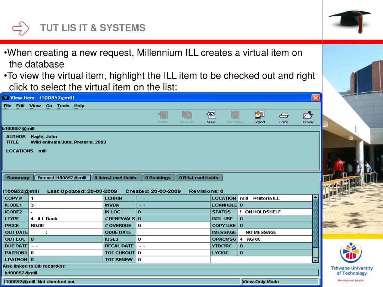The height and width of the screenshot is (287, 383).
Task: Open the Tools menu
Action: pyautogui.click(x=63, y=106)
